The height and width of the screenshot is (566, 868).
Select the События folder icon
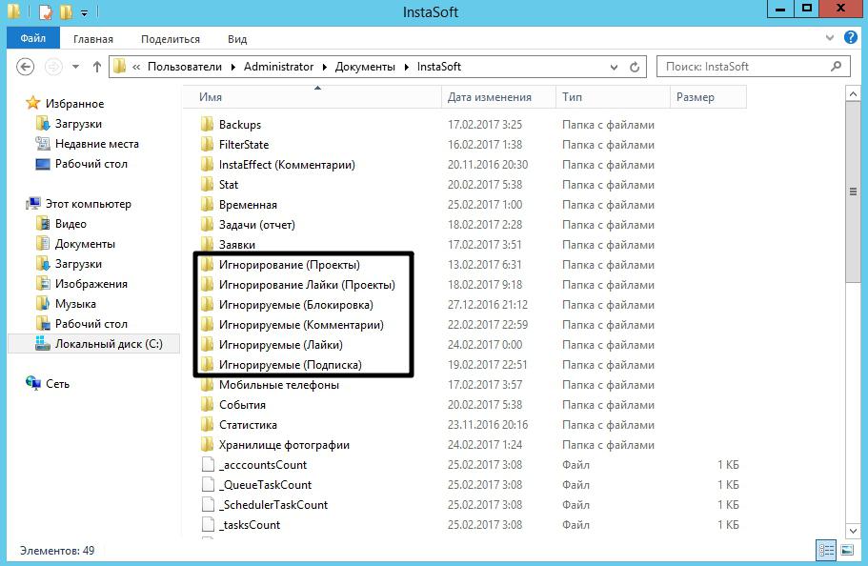pos(207,404)
